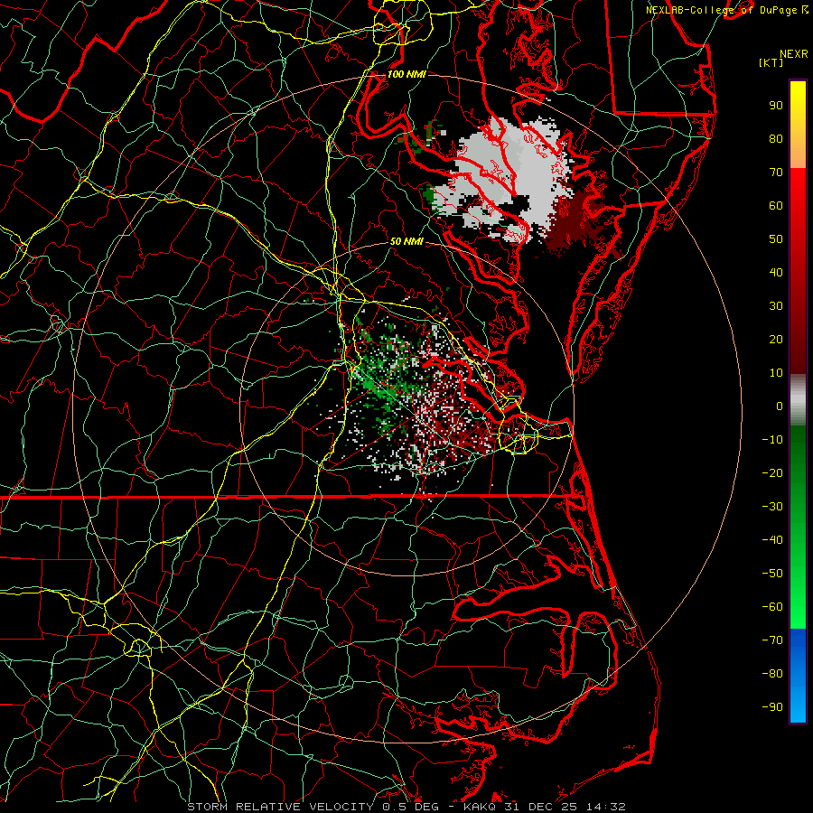Click the blue bottom segment of the color bar
Screen dimensions: 813x813
[x=798, y=675]
